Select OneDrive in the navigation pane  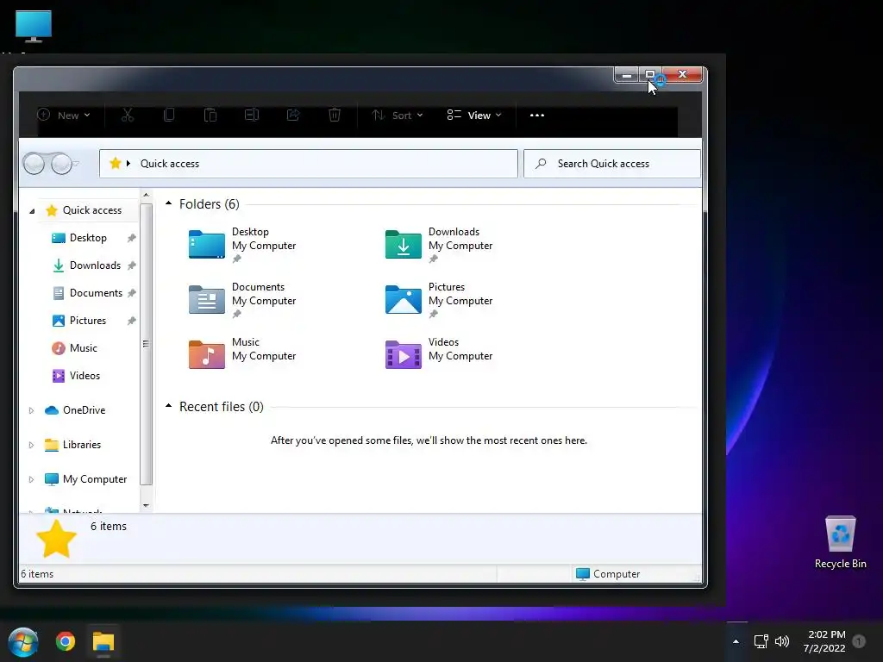pos(84,409)
